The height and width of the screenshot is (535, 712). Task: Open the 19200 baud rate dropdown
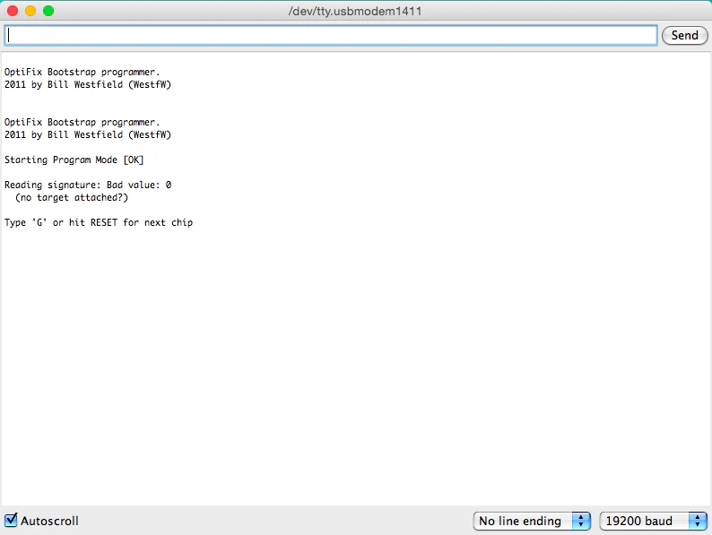tap(654, 521)
